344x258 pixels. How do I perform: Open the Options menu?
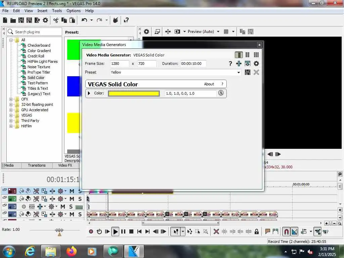[x=74, y=11]
